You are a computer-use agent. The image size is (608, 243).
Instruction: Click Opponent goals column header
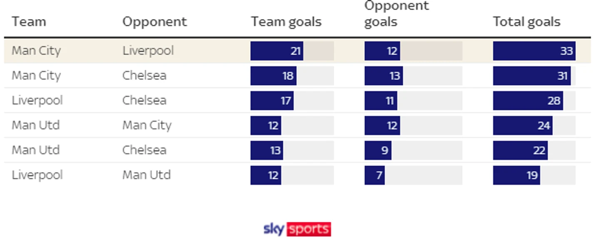(x=396, y=13)
